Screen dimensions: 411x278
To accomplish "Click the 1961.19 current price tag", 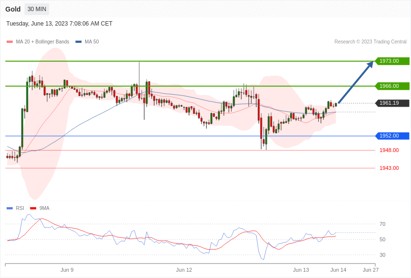I will tap(392, 103).
